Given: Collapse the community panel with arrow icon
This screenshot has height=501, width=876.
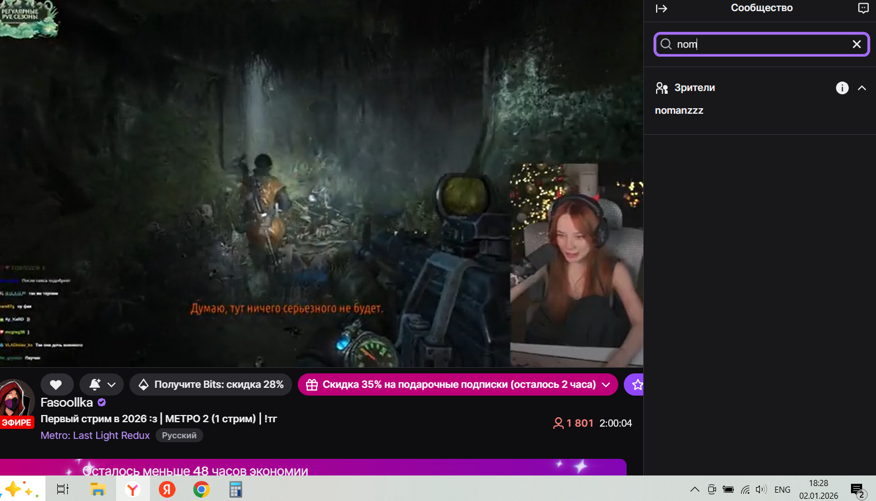Looking at the screenshot, I should pos(661,8).
